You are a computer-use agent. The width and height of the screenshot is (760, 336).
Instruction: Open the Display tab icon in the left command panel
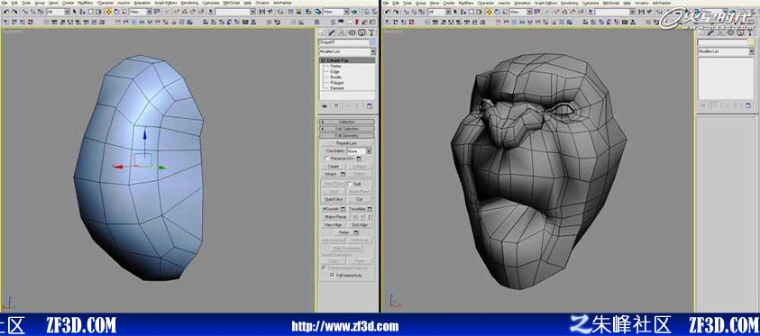(362, 33)
